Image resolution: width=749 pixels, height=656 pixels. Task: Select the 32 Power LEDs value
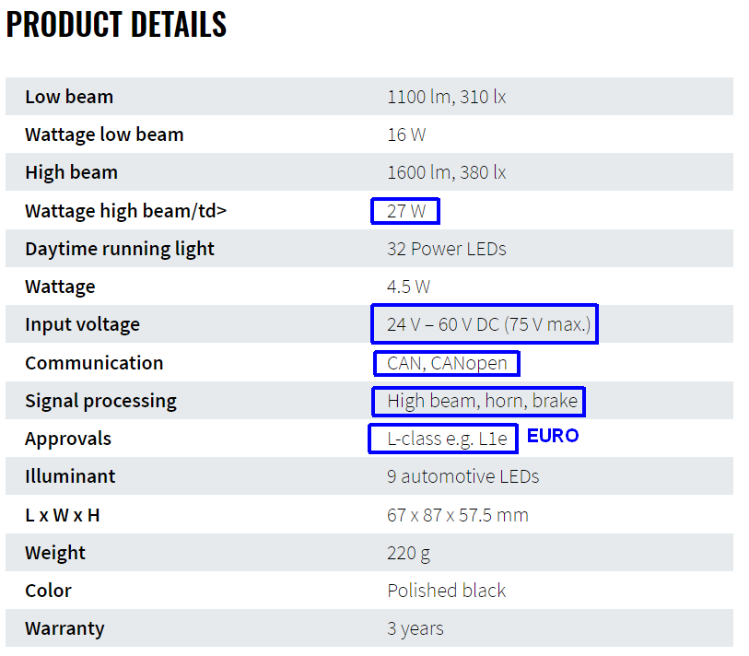click(x=446, y=249)
